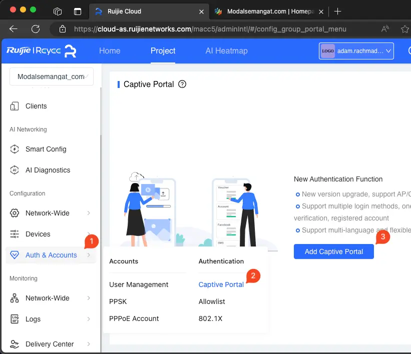Open Smart Config in the sidebar
411x354 pixels.
[46, 149]
